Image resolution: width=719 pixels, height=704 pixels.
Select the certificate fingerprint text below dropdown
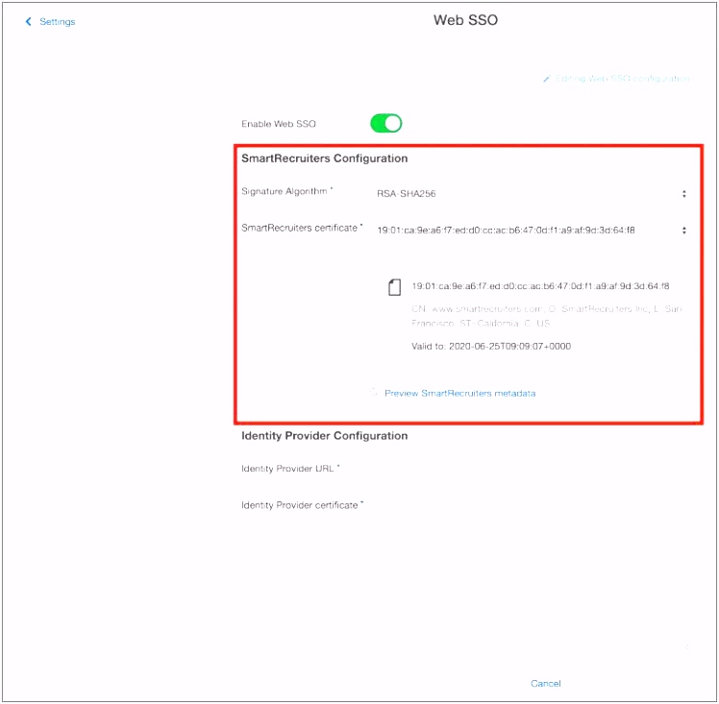pos(540,286)
